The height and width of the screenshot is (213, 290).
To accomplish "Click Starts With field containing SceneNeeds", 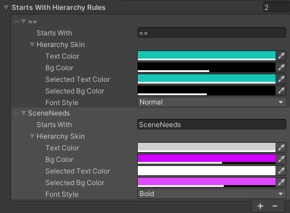I will pyautogui.click(x=212, y=124).
